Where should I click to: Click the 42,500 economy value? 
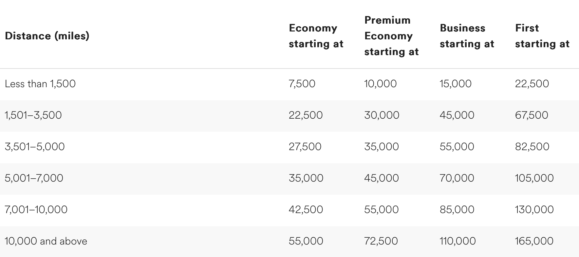click(x=306, y=209)
